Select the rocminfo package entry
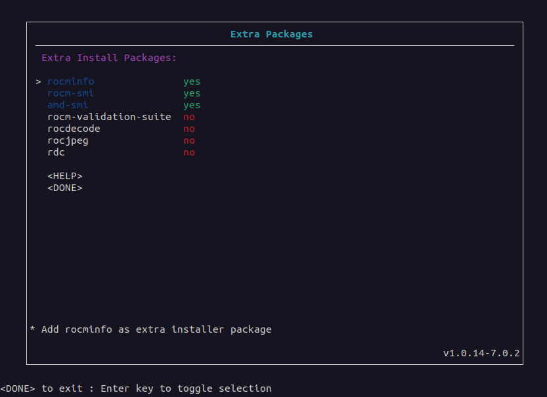 click(70, 82)
